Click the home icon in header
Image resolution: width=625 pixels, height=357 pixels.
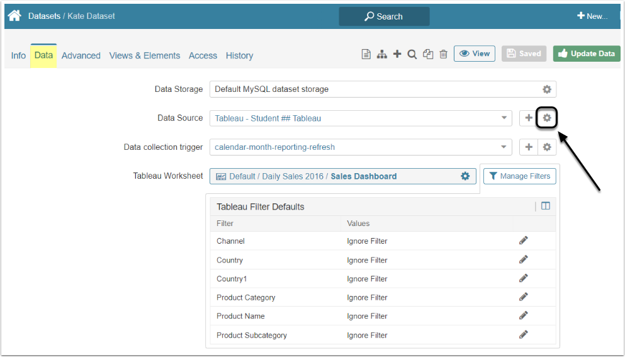14,16
